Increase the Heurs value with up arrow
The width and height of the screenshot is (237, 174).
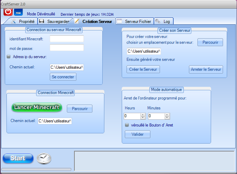click(x=143, y=115)
